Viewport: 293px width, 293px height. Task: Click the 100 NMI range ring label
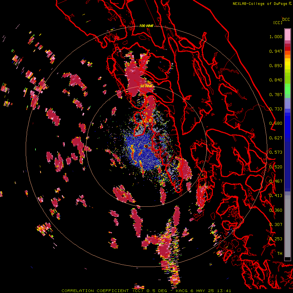(146, 26)
